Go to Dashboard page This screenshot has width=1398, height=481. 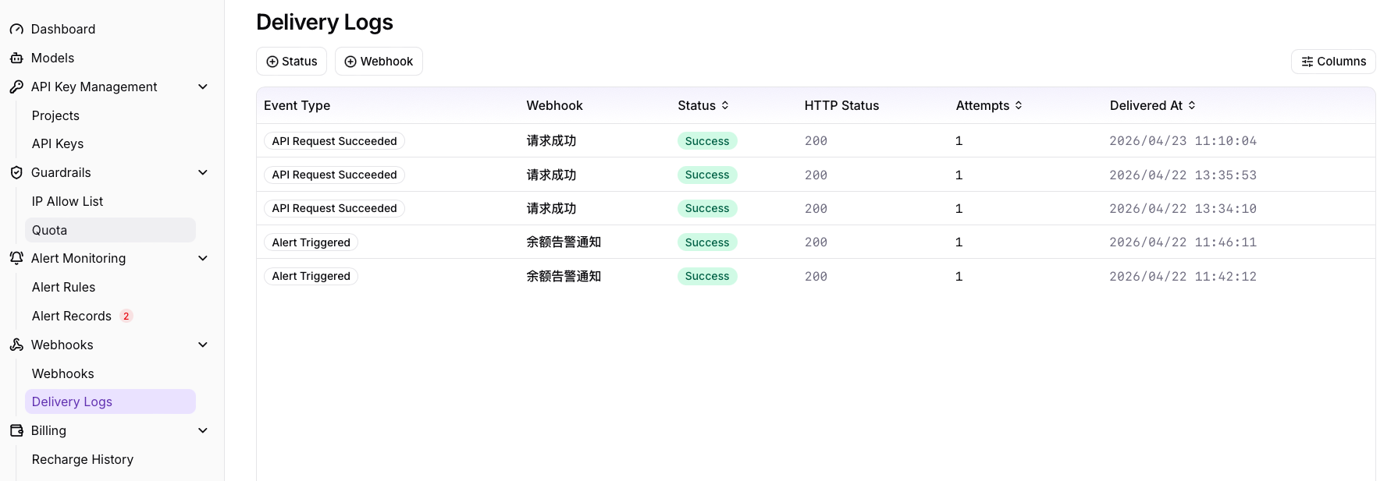click(63, 30)
